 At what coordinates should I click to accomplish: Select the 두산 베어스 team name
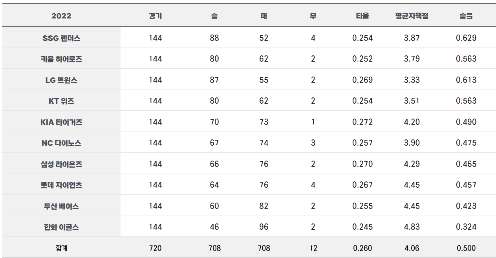61,206
